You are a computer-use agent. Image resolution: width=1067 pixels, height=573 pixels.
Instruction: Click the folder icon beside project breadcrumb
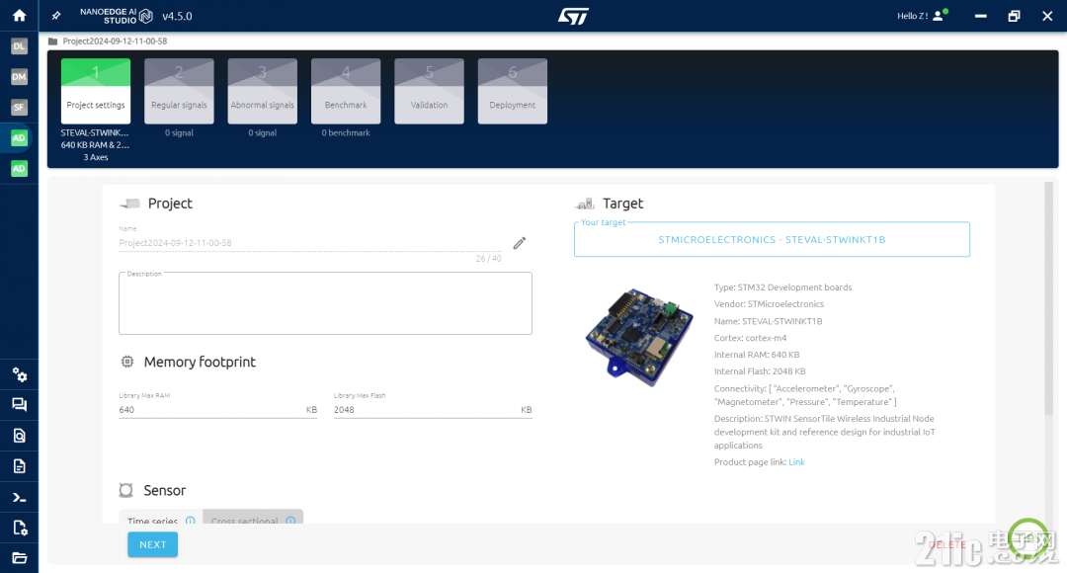click(x=53, y=41)
